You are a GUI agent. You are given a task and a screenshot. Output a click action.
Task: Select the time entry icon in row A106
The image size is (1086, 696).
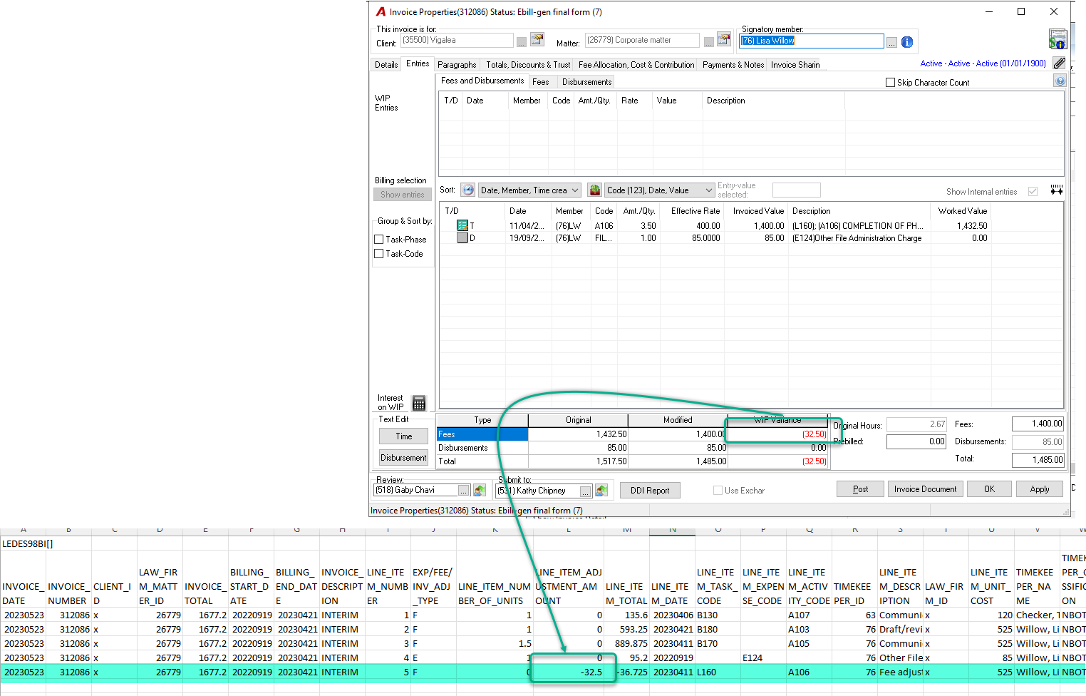[462, 225]
